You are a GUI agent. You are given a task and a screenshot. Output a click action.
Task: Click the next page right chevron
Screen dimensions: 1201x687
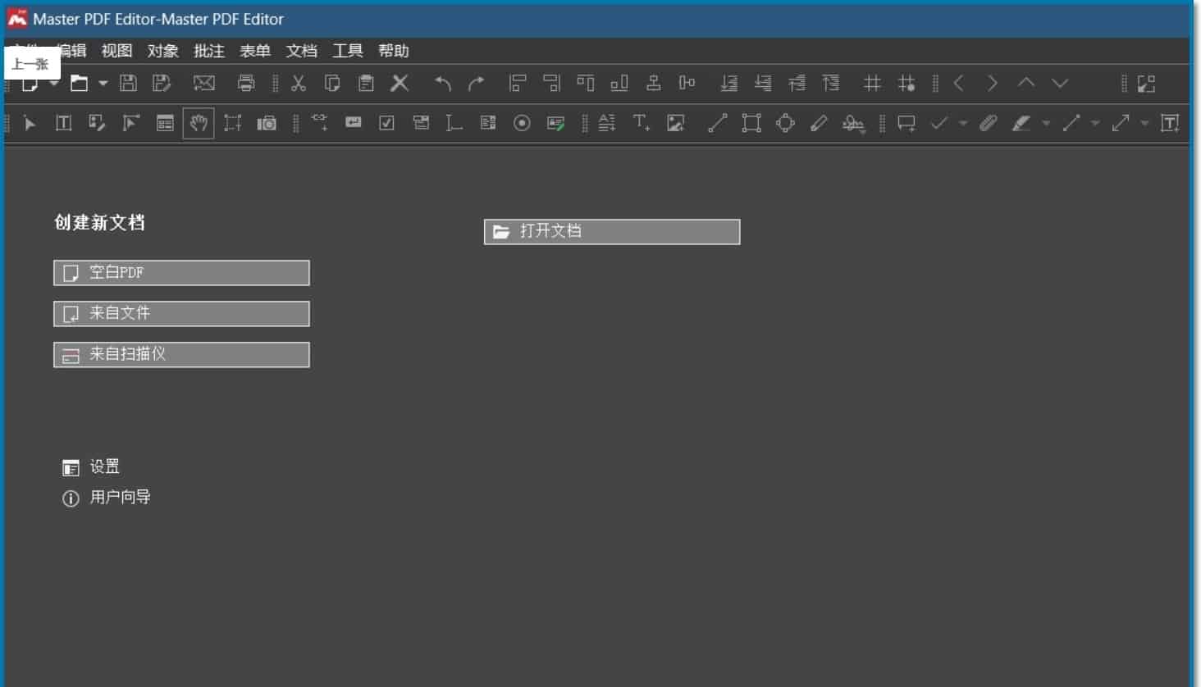[993, 83]
